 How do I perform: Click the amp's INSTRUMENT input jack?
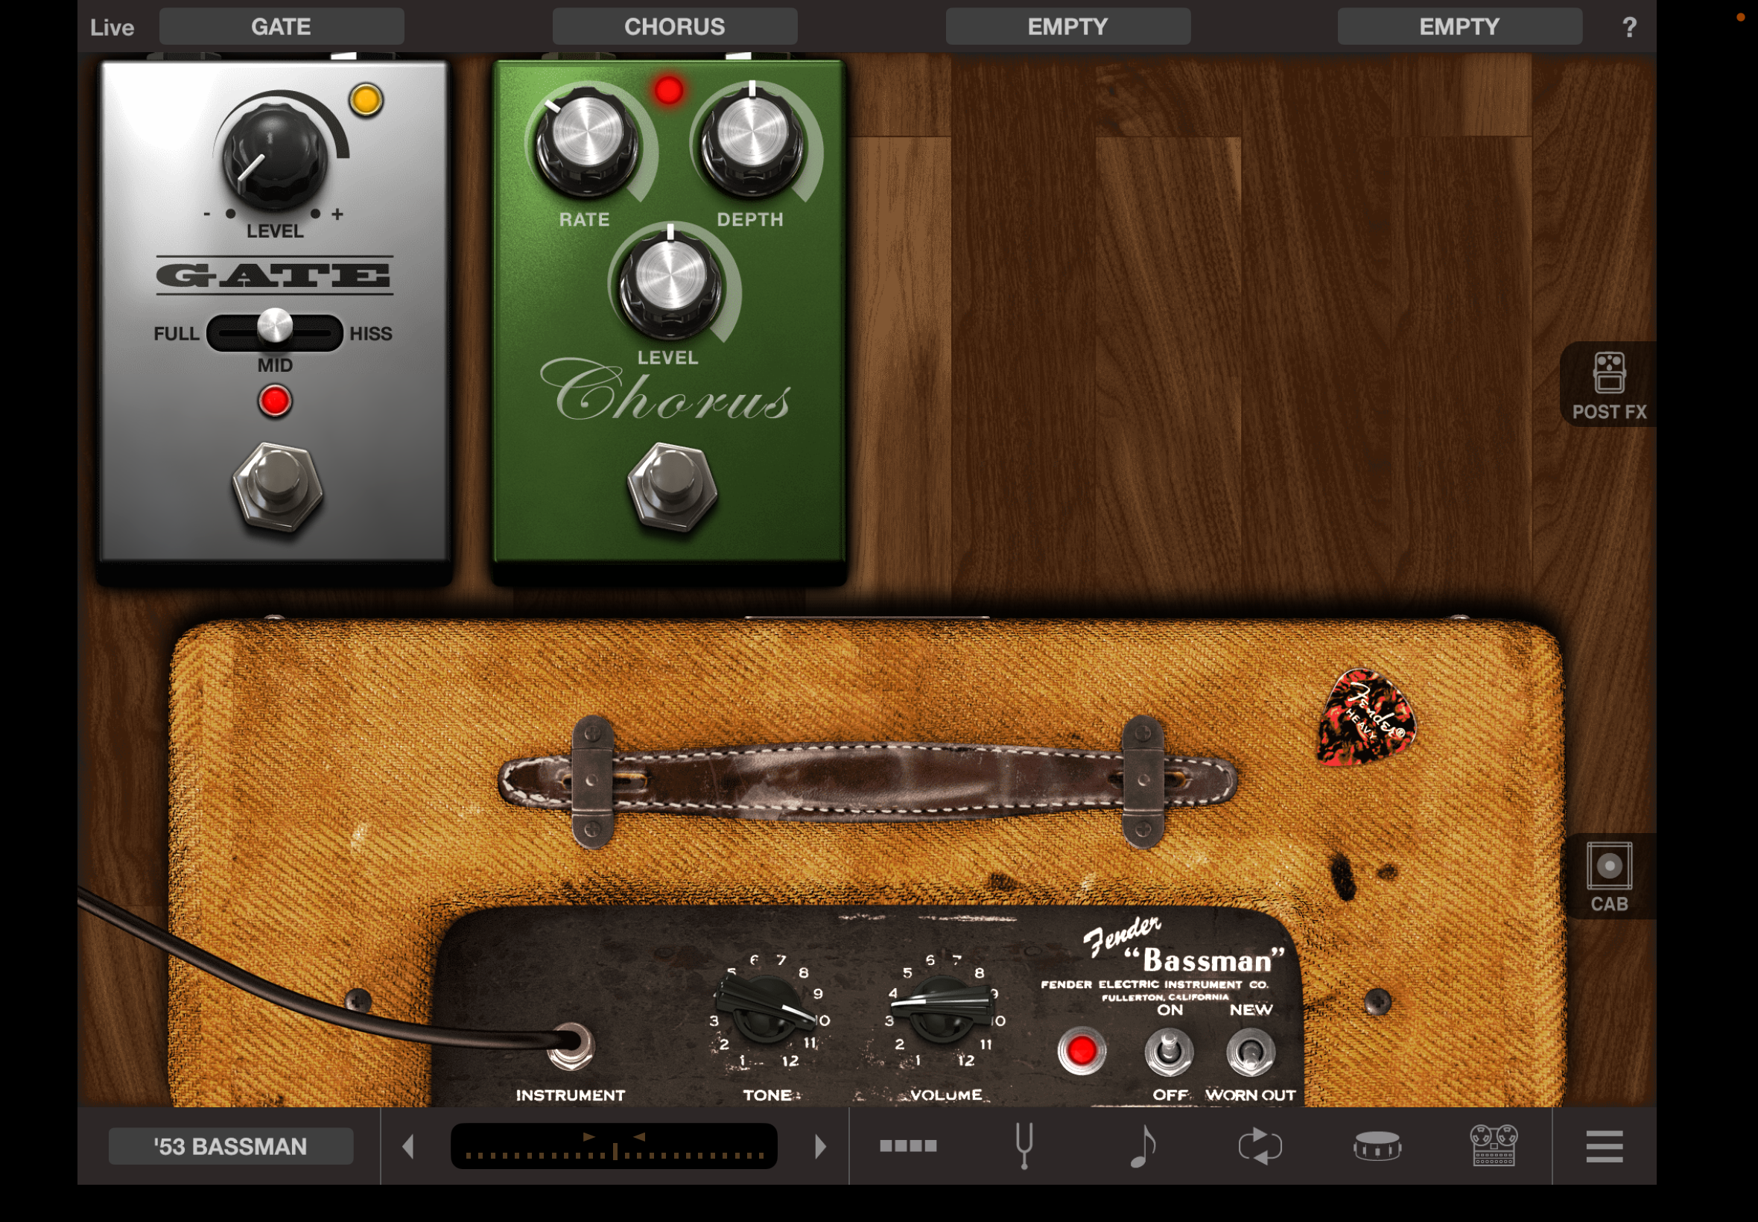click(x=570, y=1046)
